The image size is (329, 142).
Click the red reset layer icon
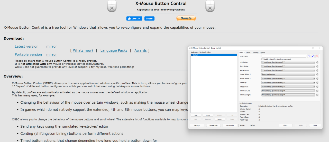point(317,56)
